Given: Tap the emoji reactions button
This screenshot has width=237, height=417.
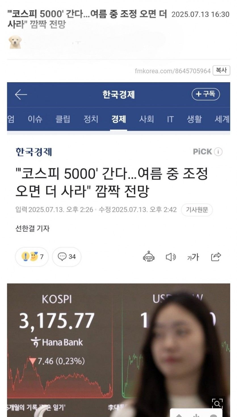Looking at the screenshot, I should 32,257.
